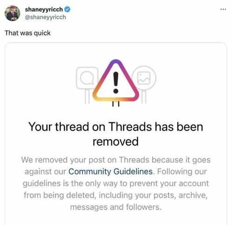Click the gradient warning triangle icon
The width and height of the screenshot is (232, 225).
[x=116, y=81]
